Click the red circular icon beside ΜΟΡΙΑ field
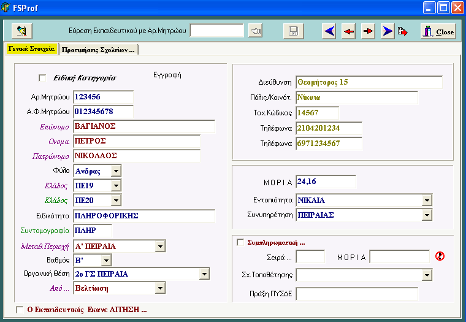The width and height of the screenshot is (466, 322). (x=439, y=256)
